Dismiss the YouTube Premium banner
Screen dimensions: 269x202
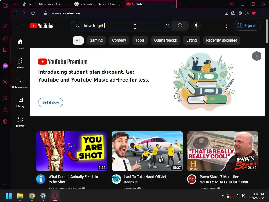point(256,56)
